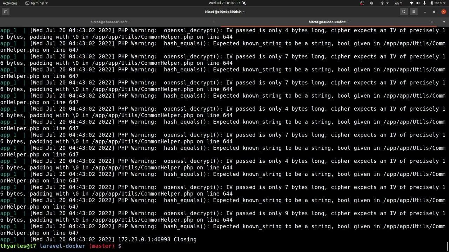Click the battery 100% indicator
The height and width of the screenshot is (252, 449).
click(436, 3)
